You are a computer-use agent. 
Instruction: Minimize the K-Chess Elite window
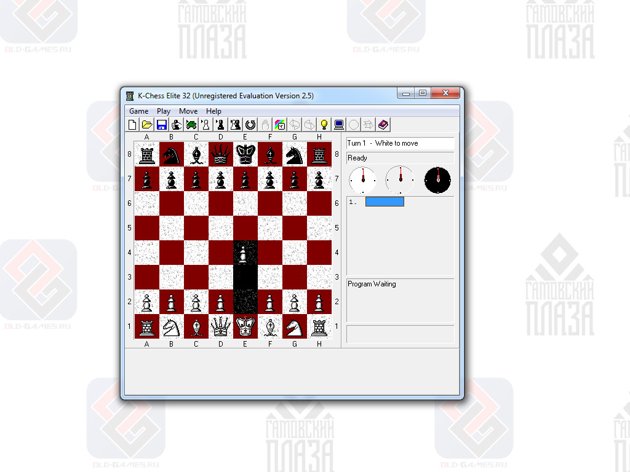pyautogui.click(x=406, y=93)
